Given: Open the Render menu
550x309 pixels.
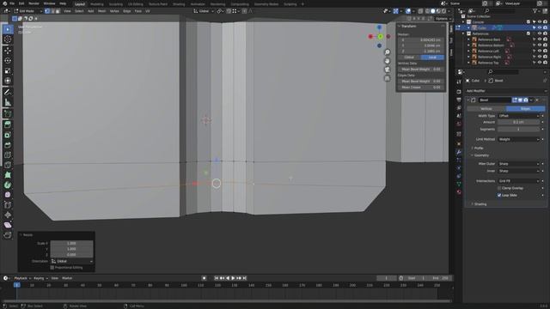Looking at the screenshot, I should tap(34, 3).
